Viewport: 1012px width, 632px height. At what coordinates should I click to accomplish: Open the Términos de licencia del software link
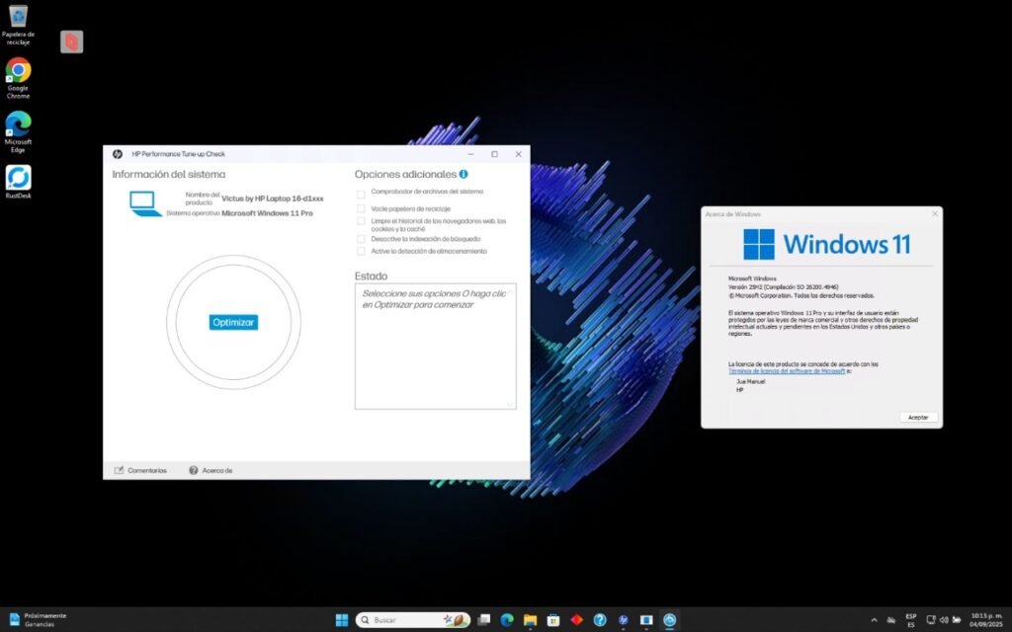(787, 371)
